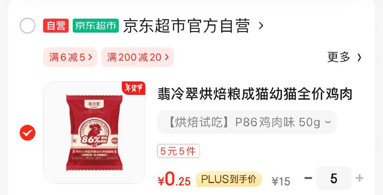Screen dimensions: 383x195
Task: Uncheck the selected cat food item
Action: pyautogui.click(x=27, y=133)
